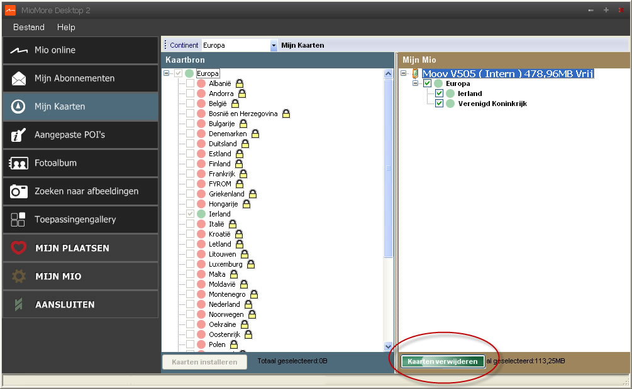Click the gear icon for MIJN MIO

[18, 276]
